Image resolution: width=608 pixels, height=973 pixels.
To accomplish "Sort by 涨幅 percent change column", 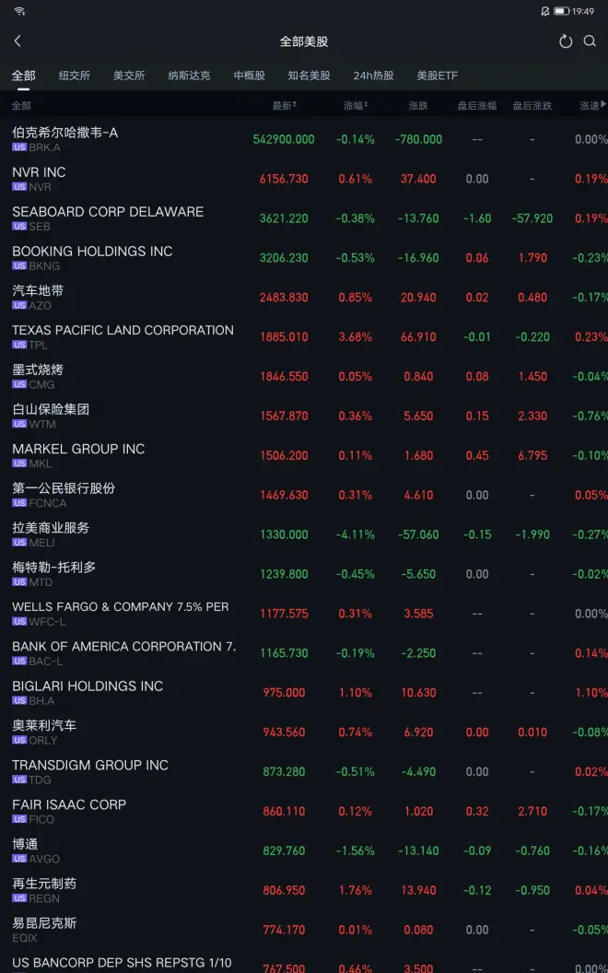I will (355, 106).
